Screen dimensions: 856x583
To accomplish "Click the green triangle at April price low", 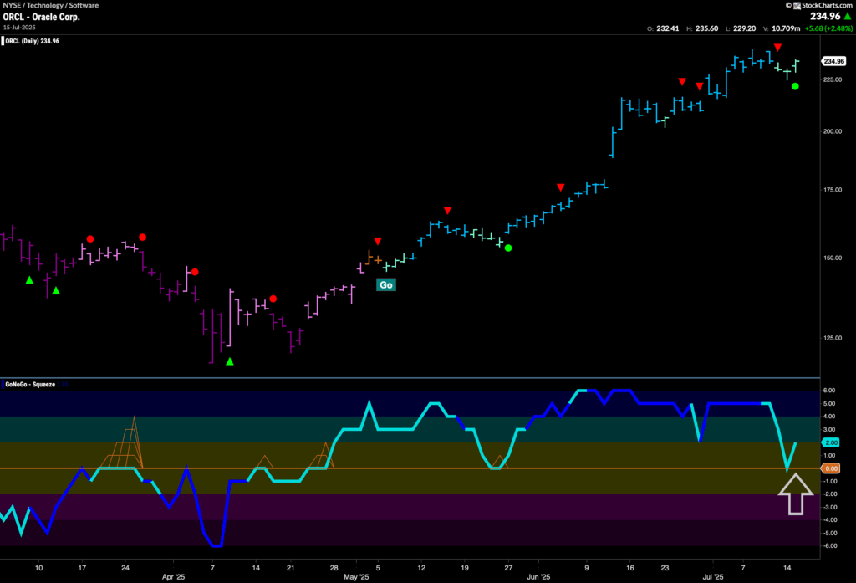I will [230, 361].
